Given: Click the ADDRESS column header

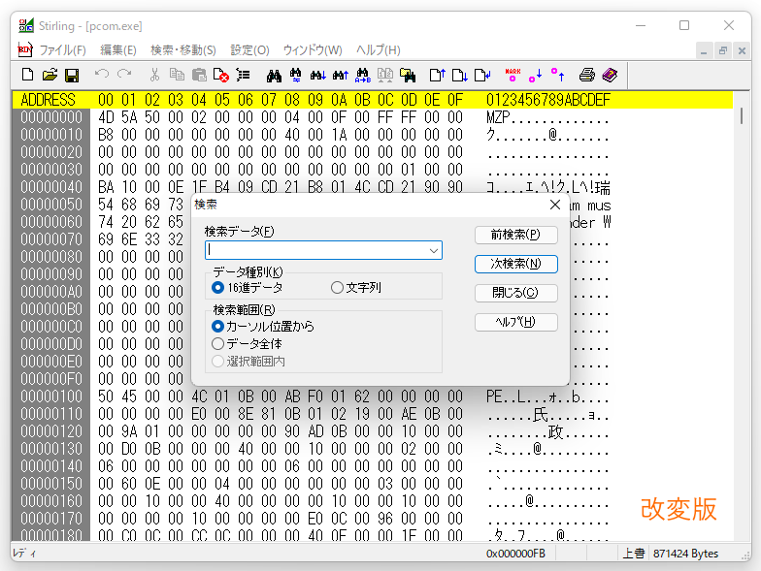Looking at the screenshot, I should point(49,100).
